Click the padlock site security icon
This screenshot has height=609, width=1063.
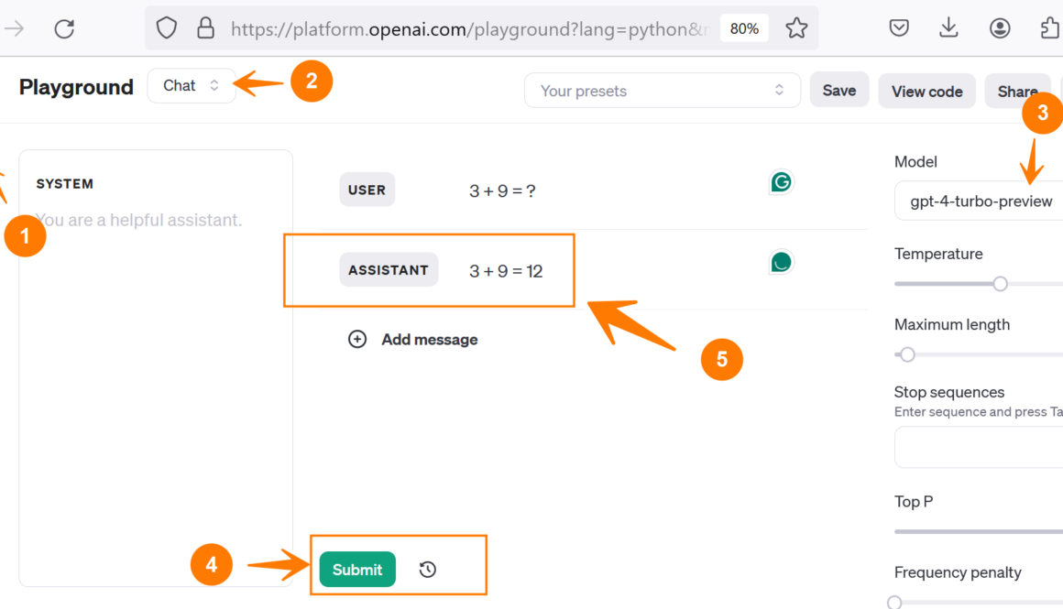click(206, 29)
